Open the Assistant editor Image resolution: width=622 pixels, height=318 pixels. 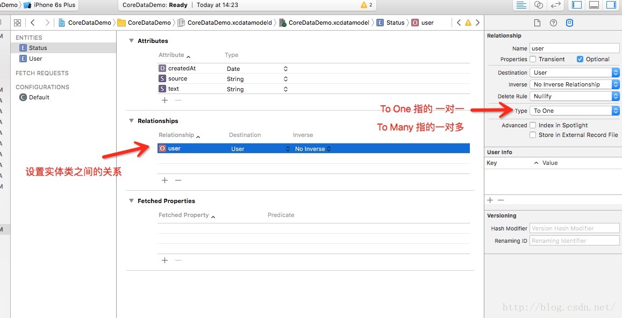(x=539, y=5)
